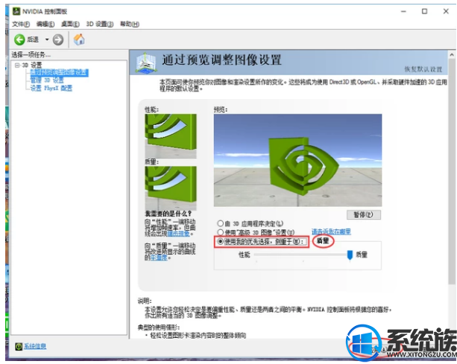
Task: Select 管理 3D 设置 in tree
Action: coord(47,80)
